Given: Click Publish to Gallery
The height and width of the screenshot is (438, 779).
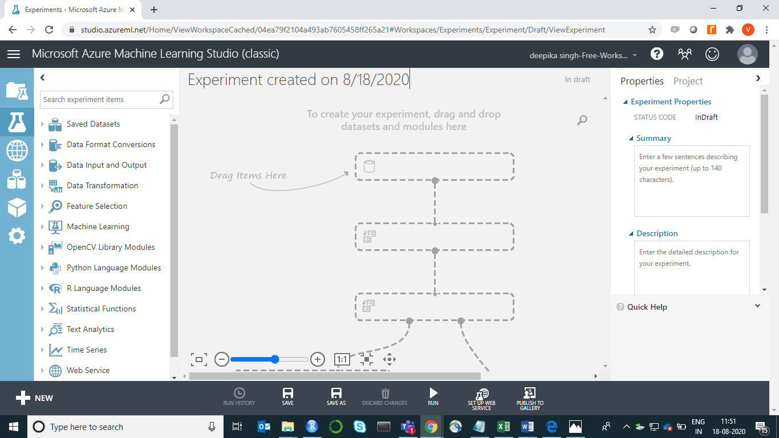Looking at the screenshot, I should pyautogui.click(x=530, y=399).
